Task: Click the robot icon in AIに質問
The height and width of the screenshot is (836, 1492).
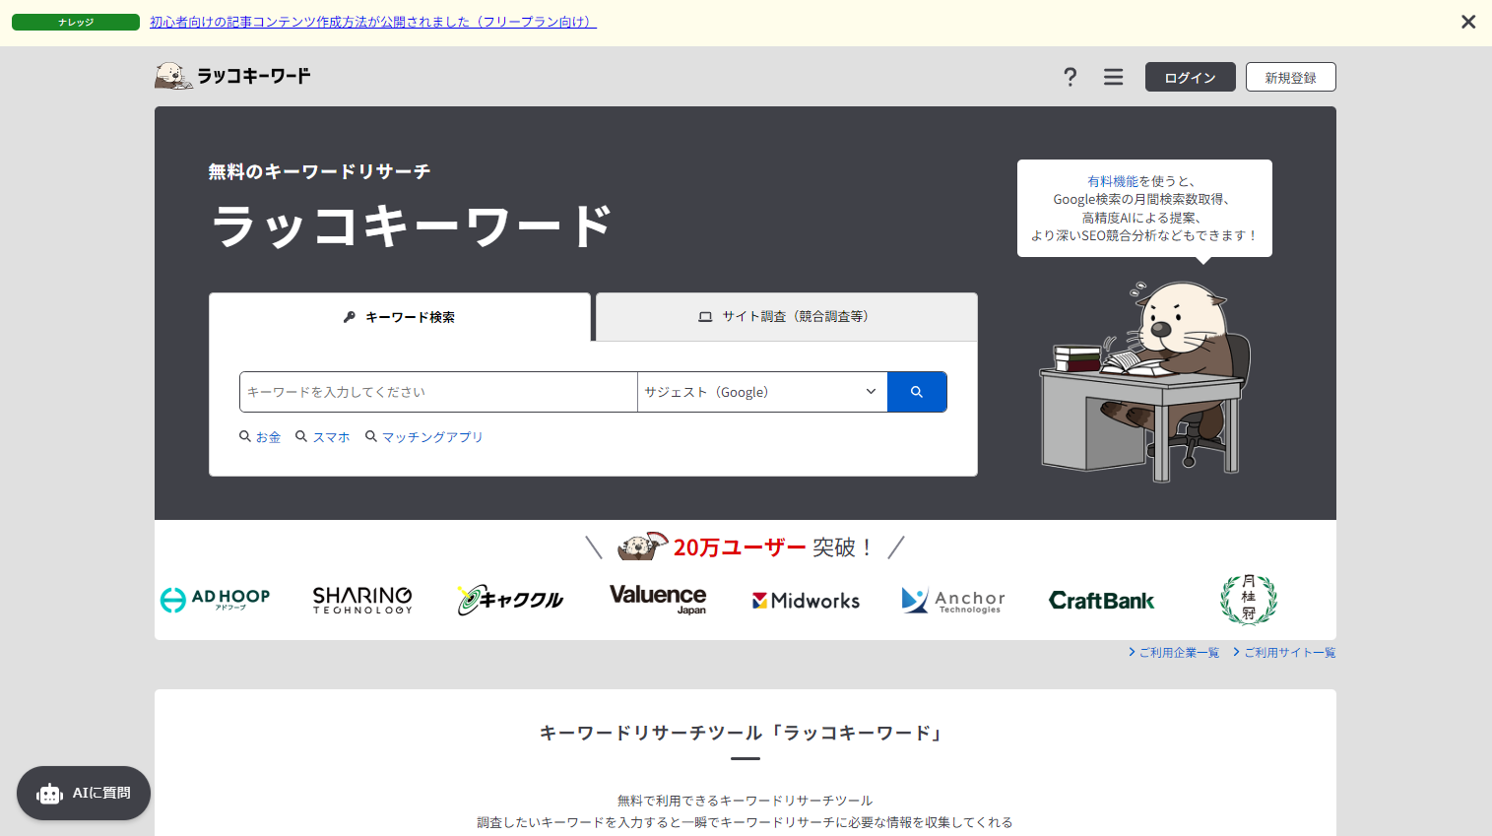Action: [x=49, y=794]
